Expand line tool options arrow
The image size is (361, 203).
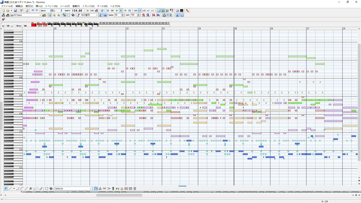(14, 188)
